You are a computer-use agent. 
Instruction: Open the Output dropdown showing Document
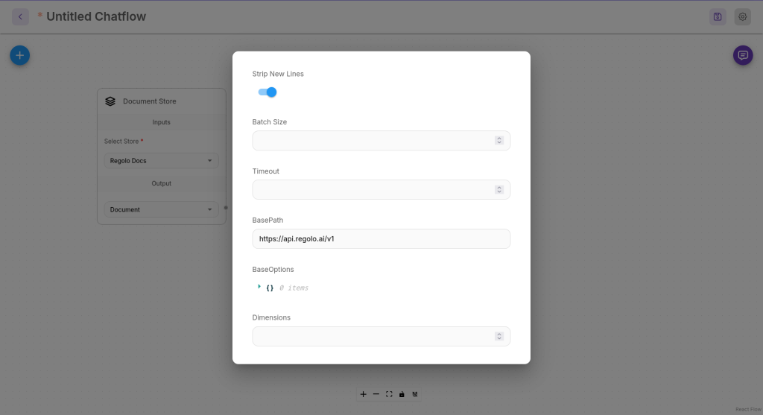point(161,209)
